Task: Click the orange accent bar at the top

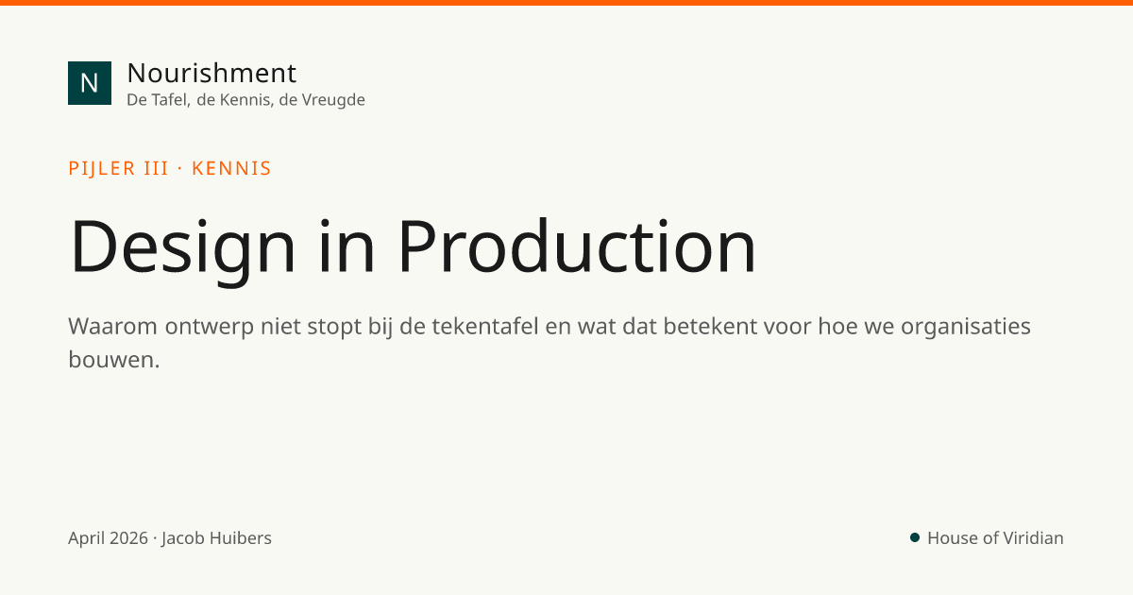Action: pyautogui.click(x=566, y=3)
